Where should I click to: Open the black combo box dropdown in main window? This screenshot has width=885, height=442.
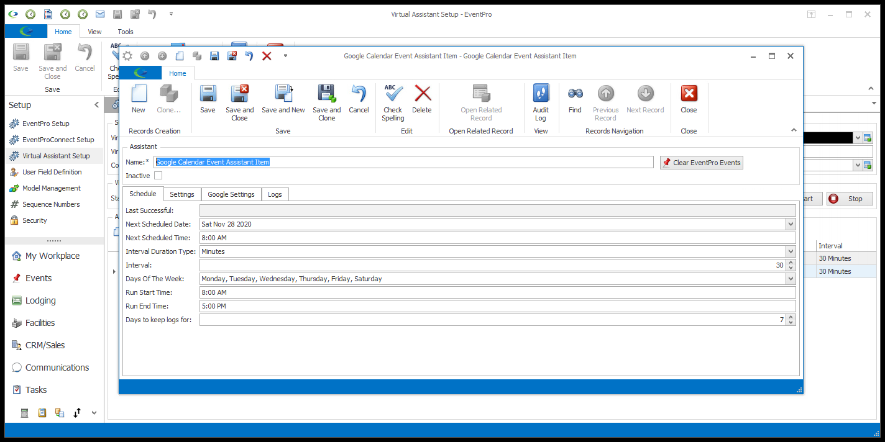[858, 138]
